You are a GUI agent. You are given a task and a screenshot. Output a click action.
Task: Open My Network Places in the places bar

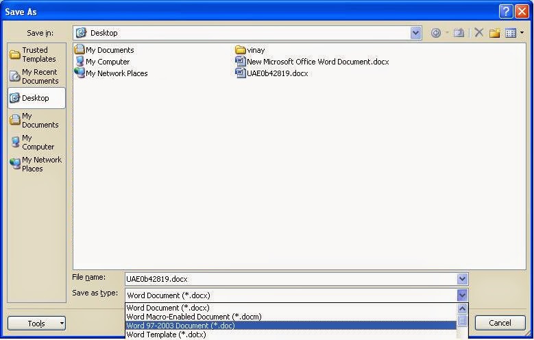[36, 164]
